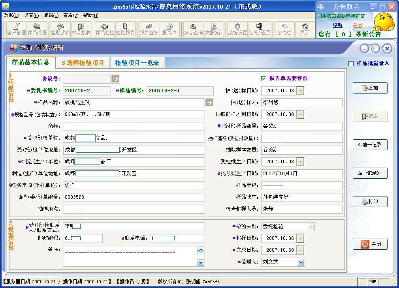Open 报告签发 toolbar icon
Image resolution: width=399 pixels, height=288 pixels.
[x=149, y=29]
